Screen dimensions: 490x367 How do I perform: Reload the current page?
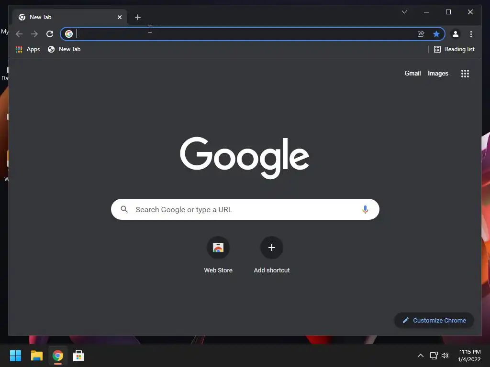(50, 34)
